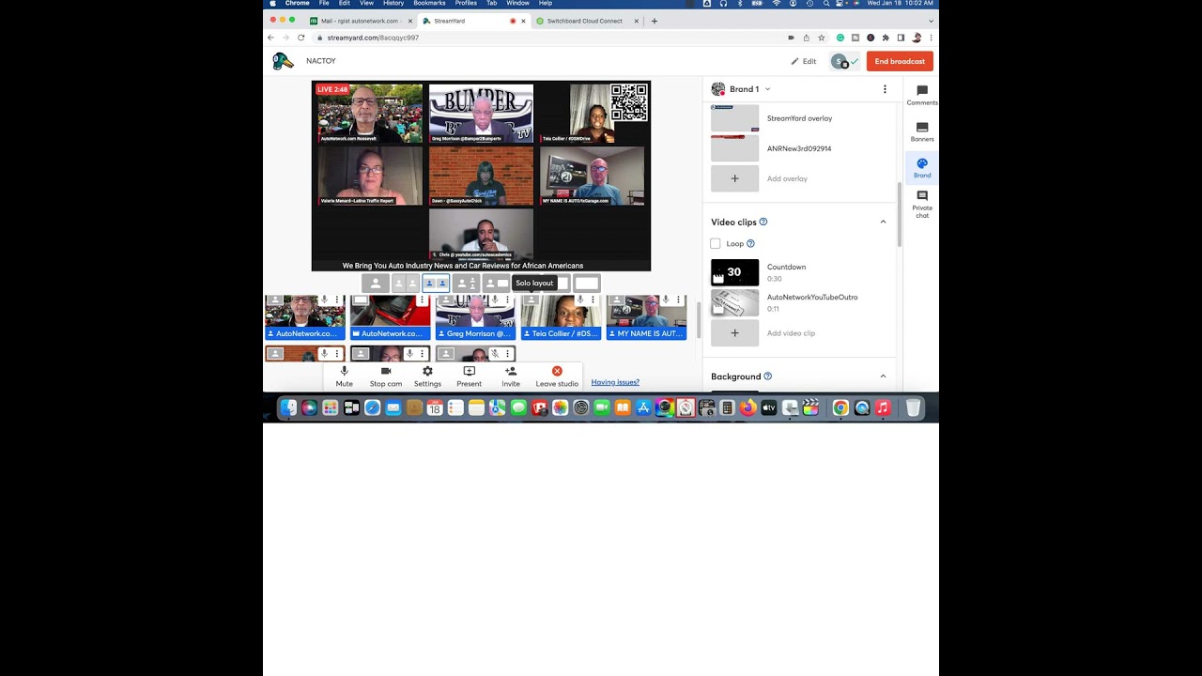This screenshot has height=676, width=1202.
Task: Start screen sharing with Present
Action: tap(469, 376)
